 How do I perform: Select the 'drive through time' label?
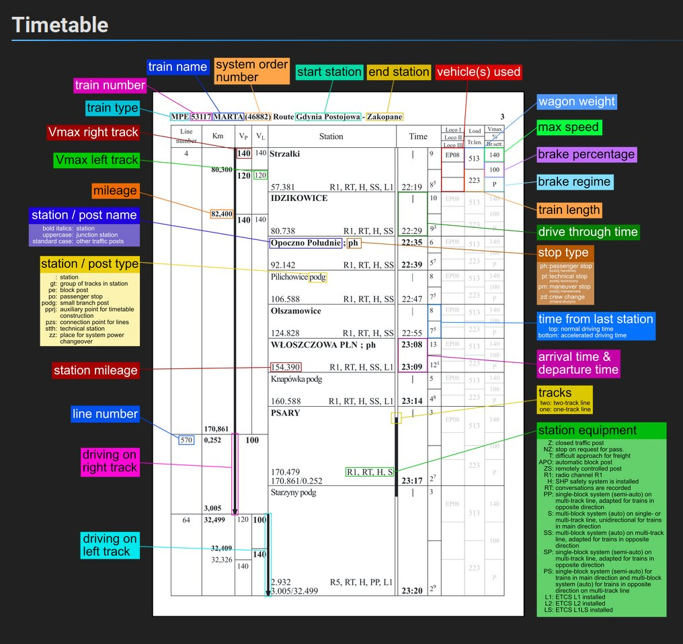click(588, 232)
